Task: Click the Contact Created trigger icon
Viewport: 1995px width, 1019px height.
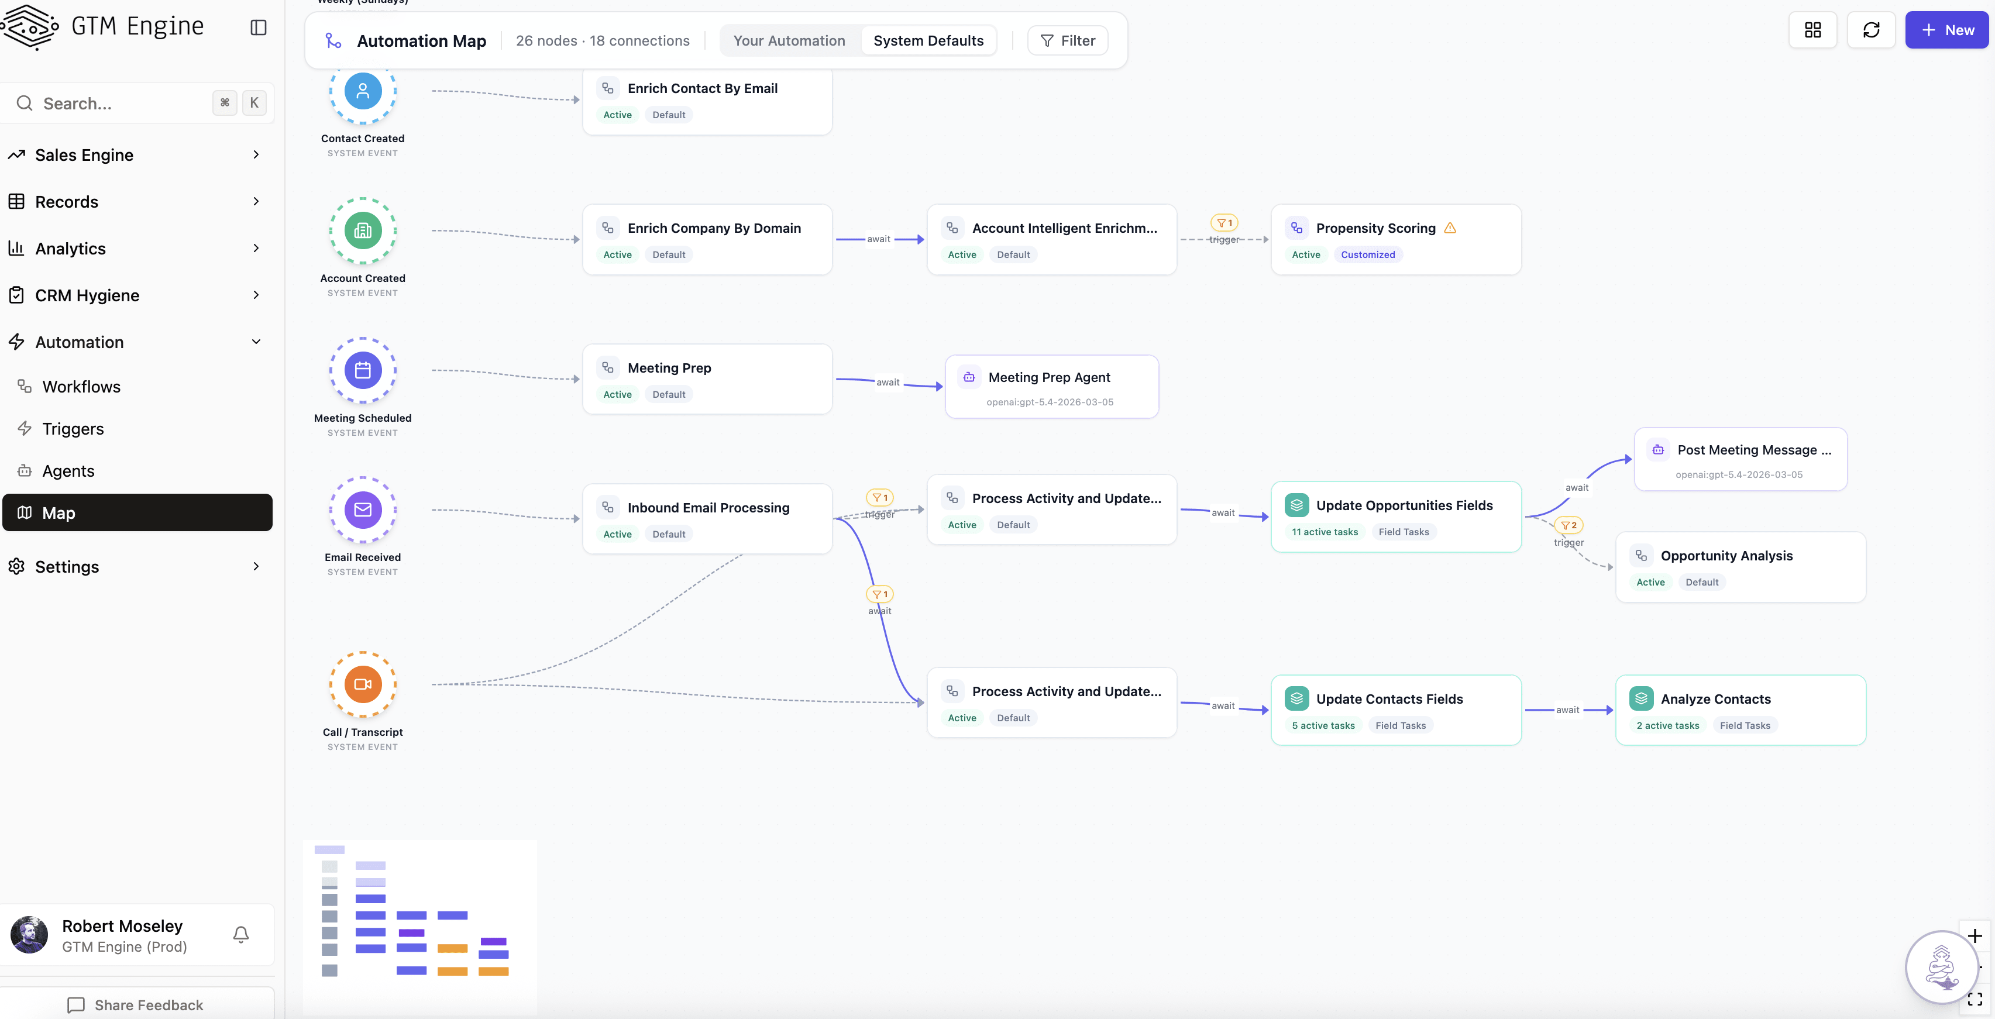Action: click(363, 91)
